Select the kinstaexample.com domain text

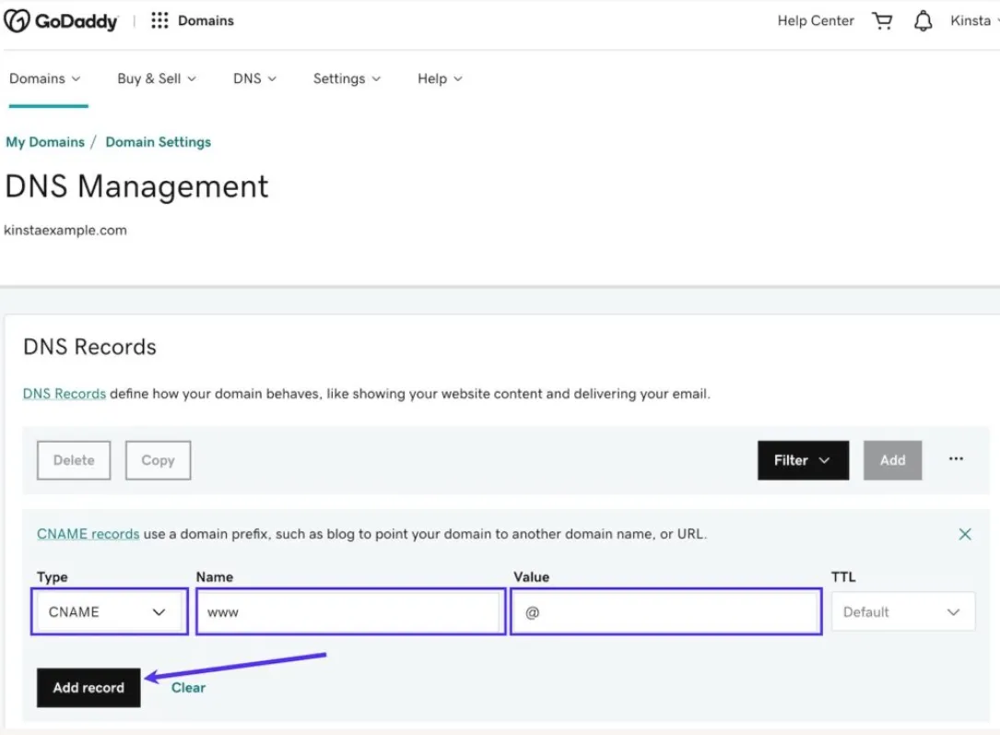coord(65,231)
